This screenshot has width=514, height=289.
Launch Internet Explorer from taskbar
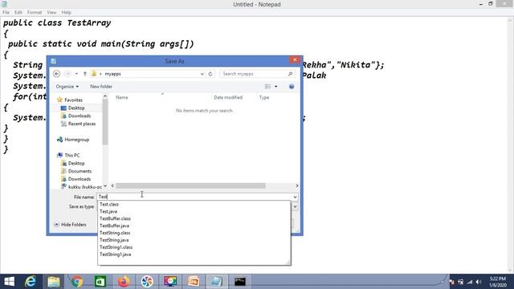coord(31,282)
